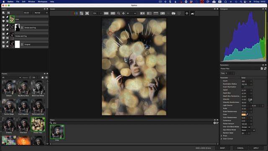
Task: Toggle visibility of lower Smoke and Fog layer
Action: (x=3, y=34)
